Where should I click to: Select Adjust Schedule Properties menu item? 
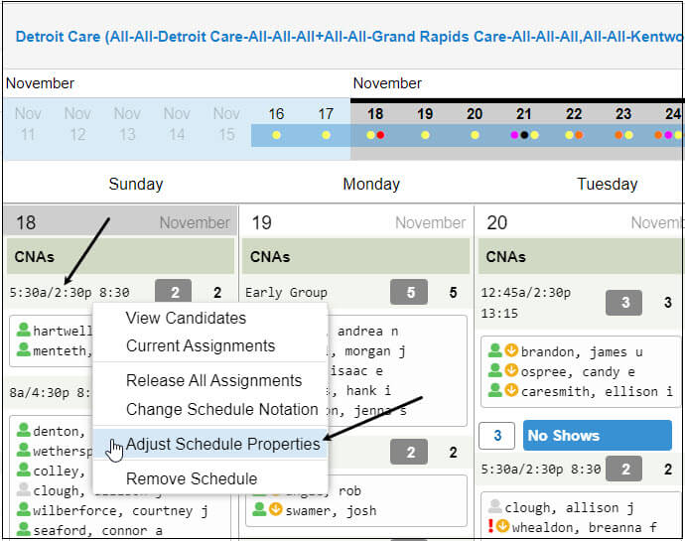[222, 444]
